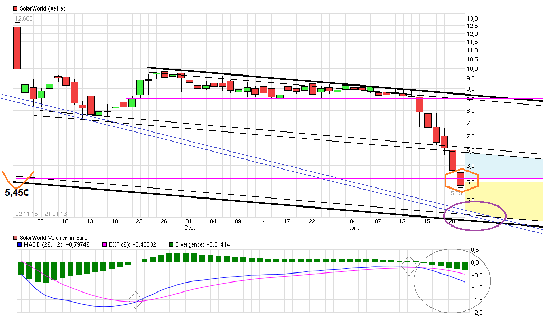The width and height of the screenshot is (543, 320).
Task: Click the 7,0 price axis label
Action: tap(471, 136)
